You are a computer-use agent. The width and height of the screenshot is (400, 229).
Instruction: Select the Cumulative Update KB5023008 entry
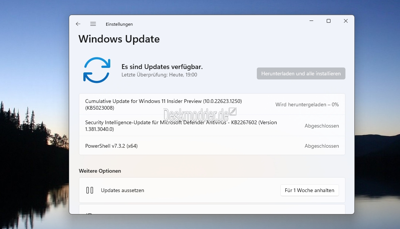point(212,104)
